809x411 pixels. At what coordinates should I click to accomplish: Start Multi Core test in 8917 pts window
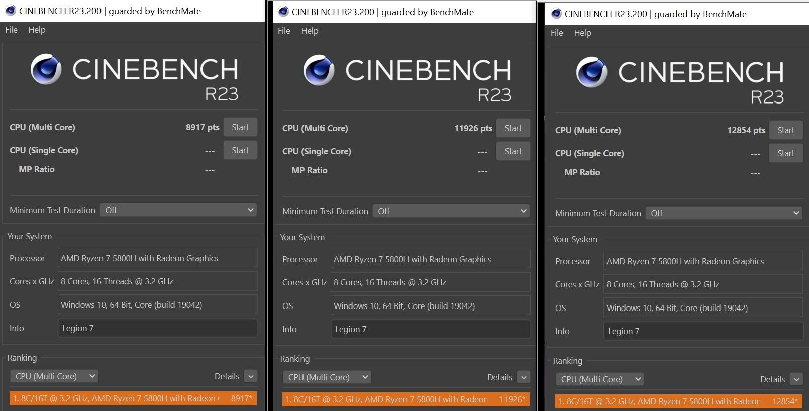[x=240, y=127]
